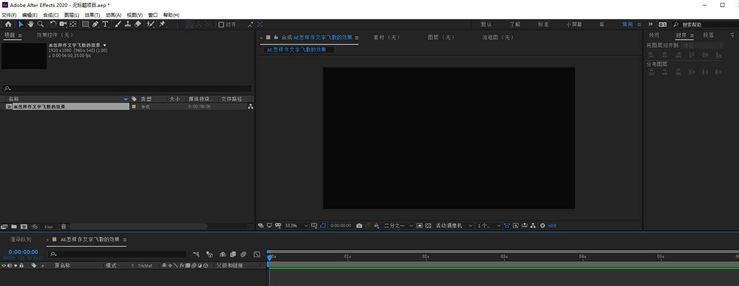The height and width of the screenshot is (286, 739).
Task: Click the Project panel search field
Action: pyautogui.click(x=127, y=88)
